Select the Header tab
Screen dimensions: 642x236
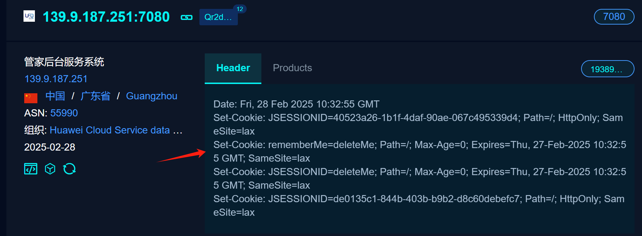point(233,68)
